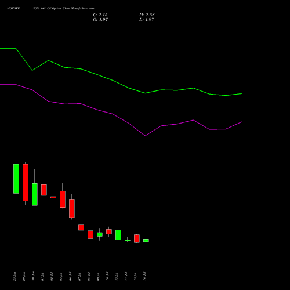Select the last green candle above 16 Jul
The image size is (290, 290).
point(146,240)
